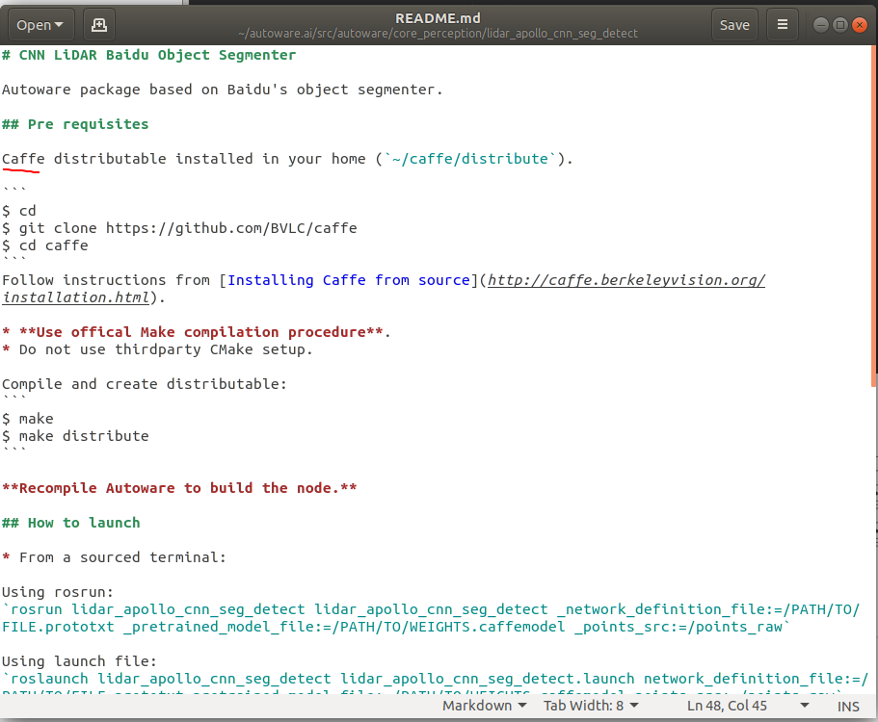Click the '# CNN LiDAR Baidu Object Segmenter' heading
Image resolution: width=878 pixels, height=722 pixels.
(149, 55)
